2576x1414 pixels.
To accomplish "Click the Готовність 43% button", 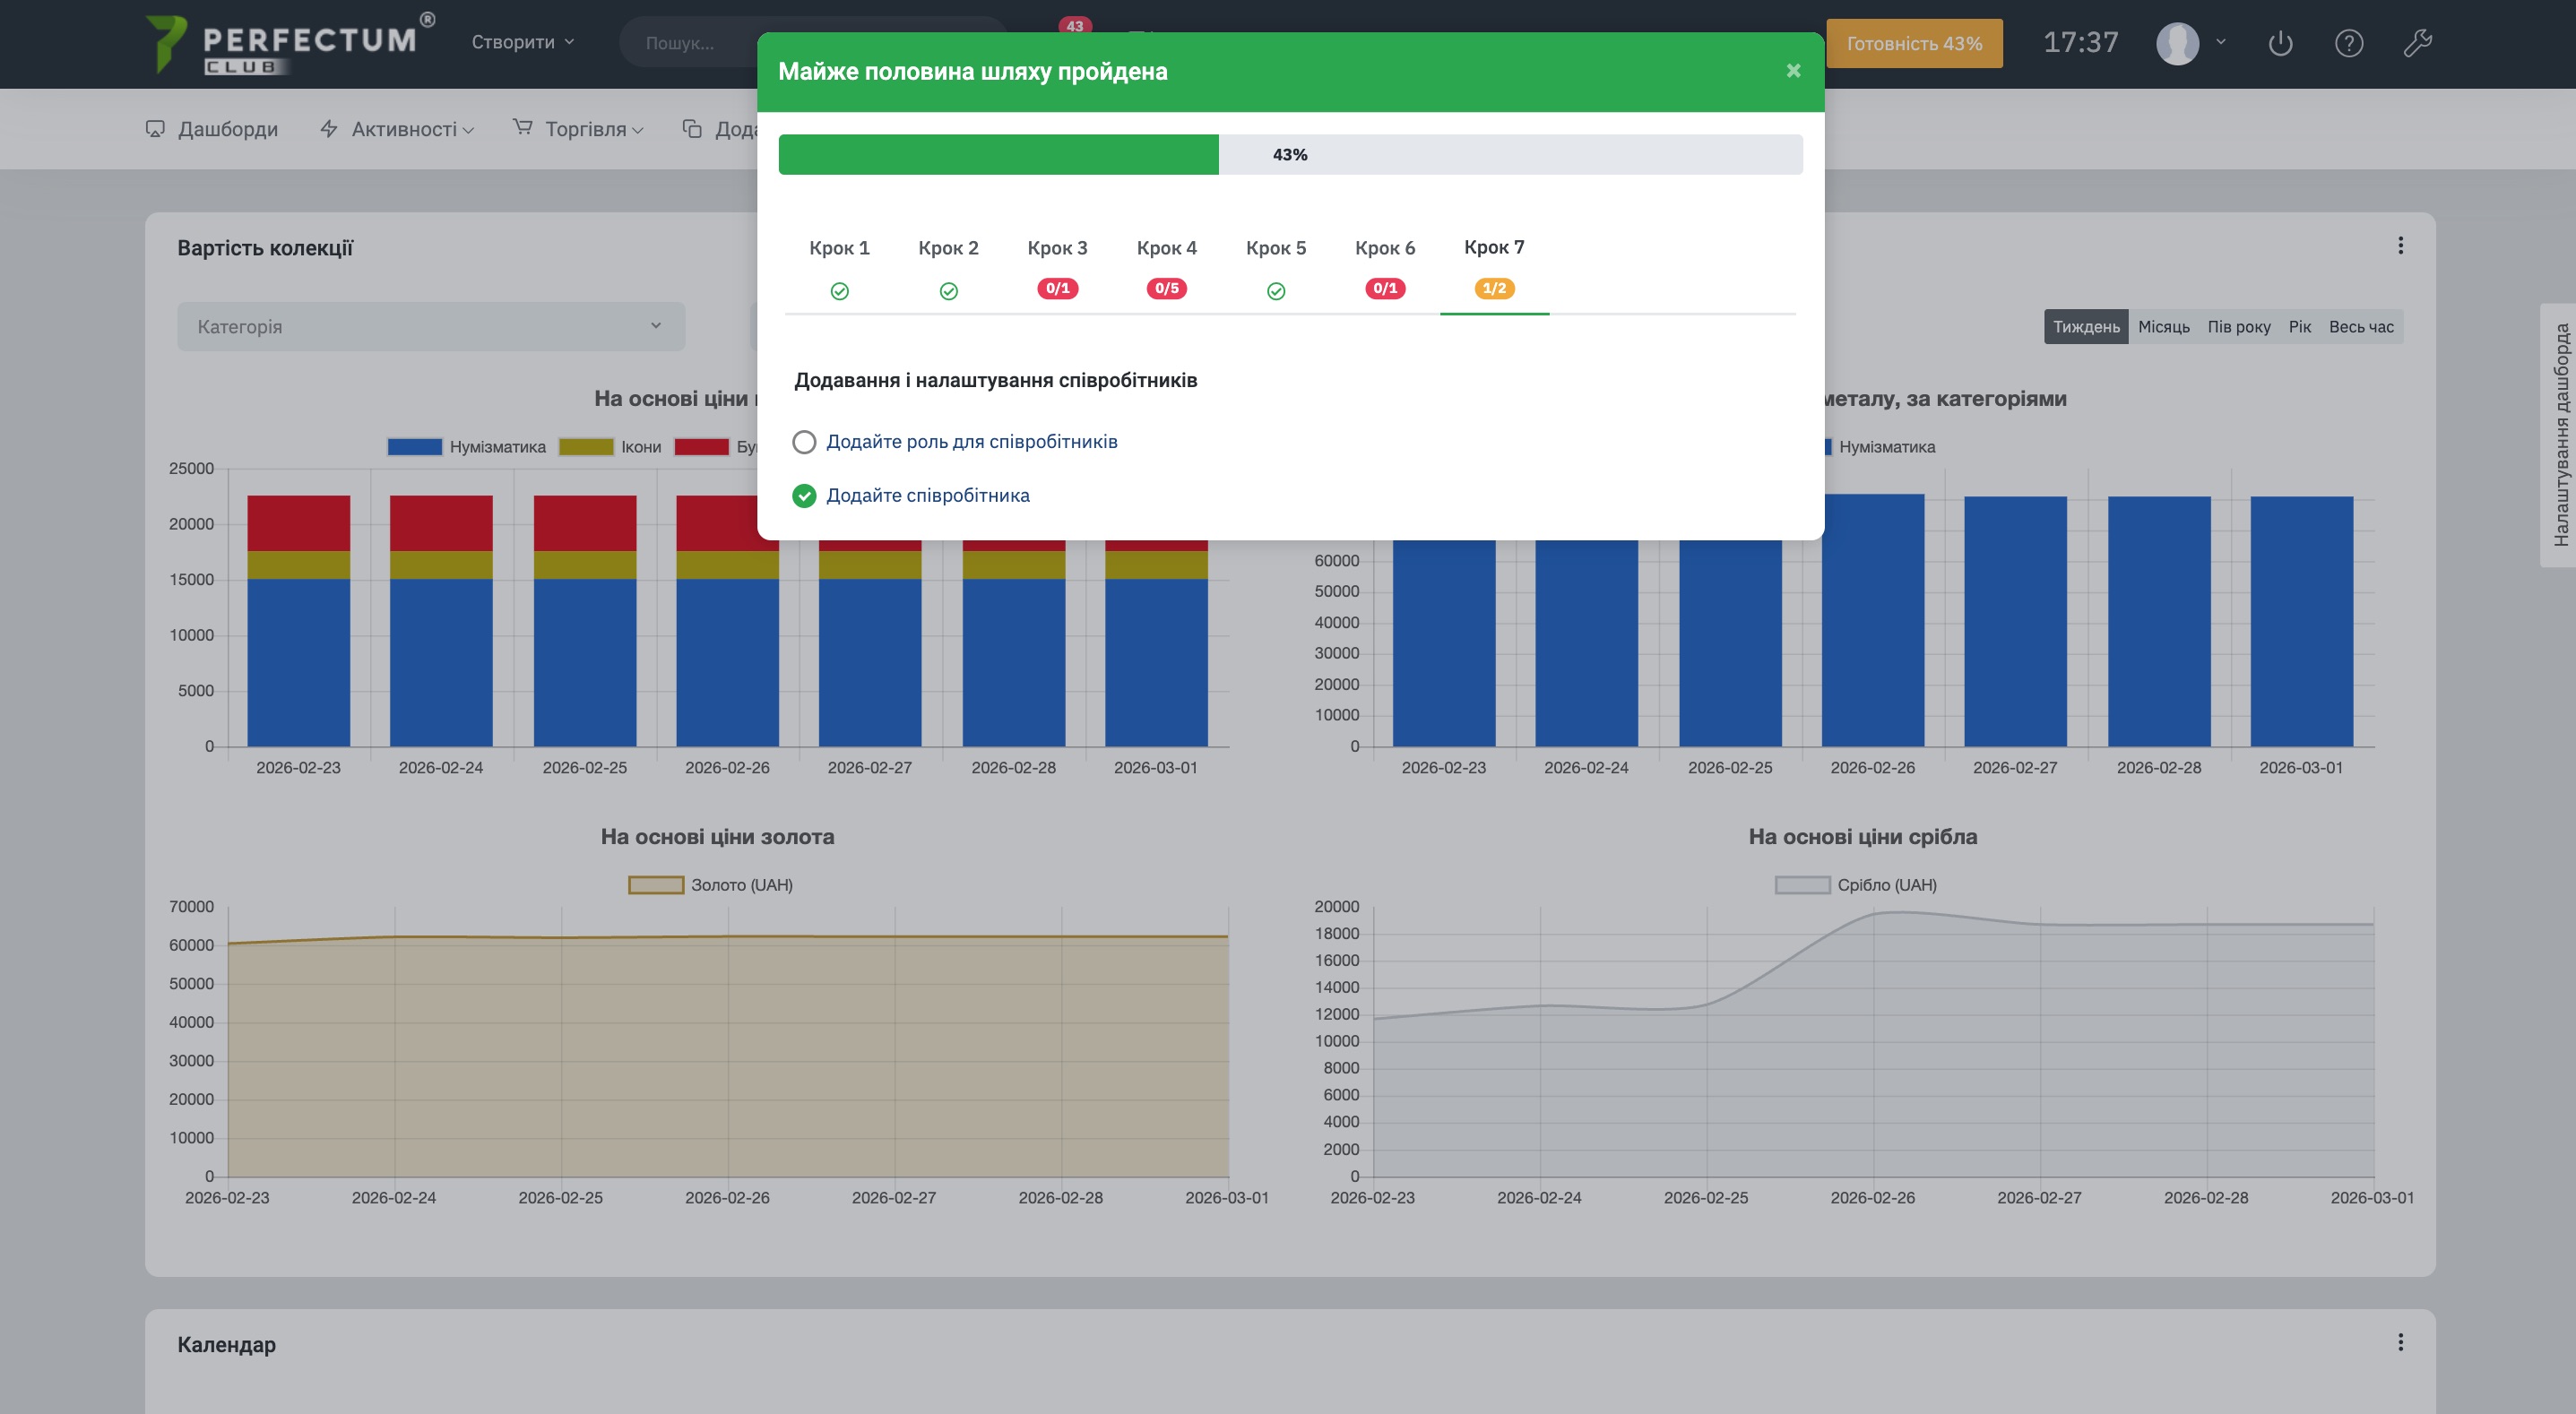I will 1913,44.
